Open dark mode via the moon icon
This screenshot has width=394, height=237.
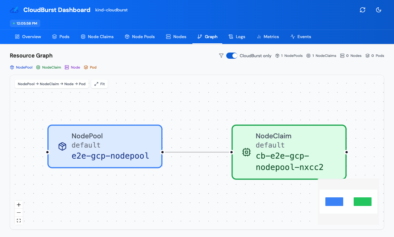coord(379,10)
